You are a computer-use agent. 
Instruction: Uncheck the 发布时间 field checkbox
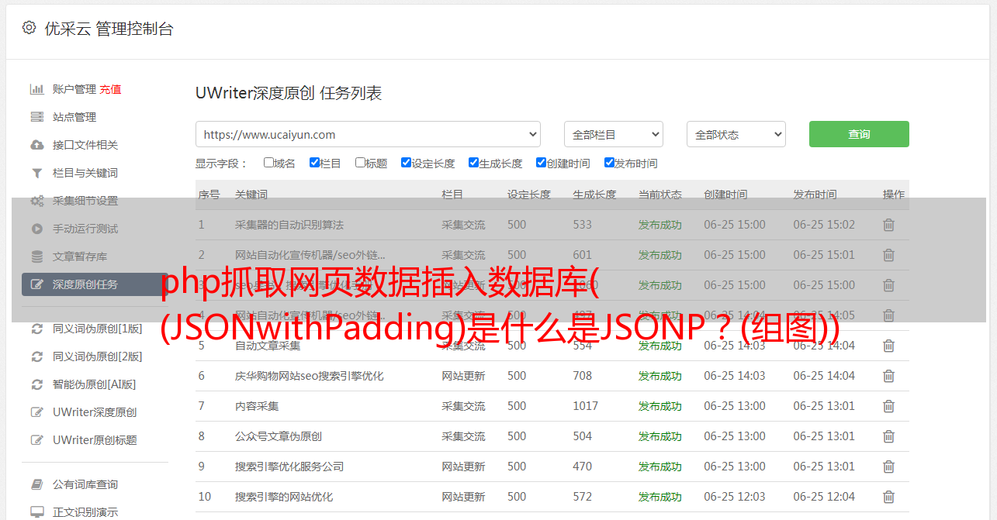pos(609,163)
